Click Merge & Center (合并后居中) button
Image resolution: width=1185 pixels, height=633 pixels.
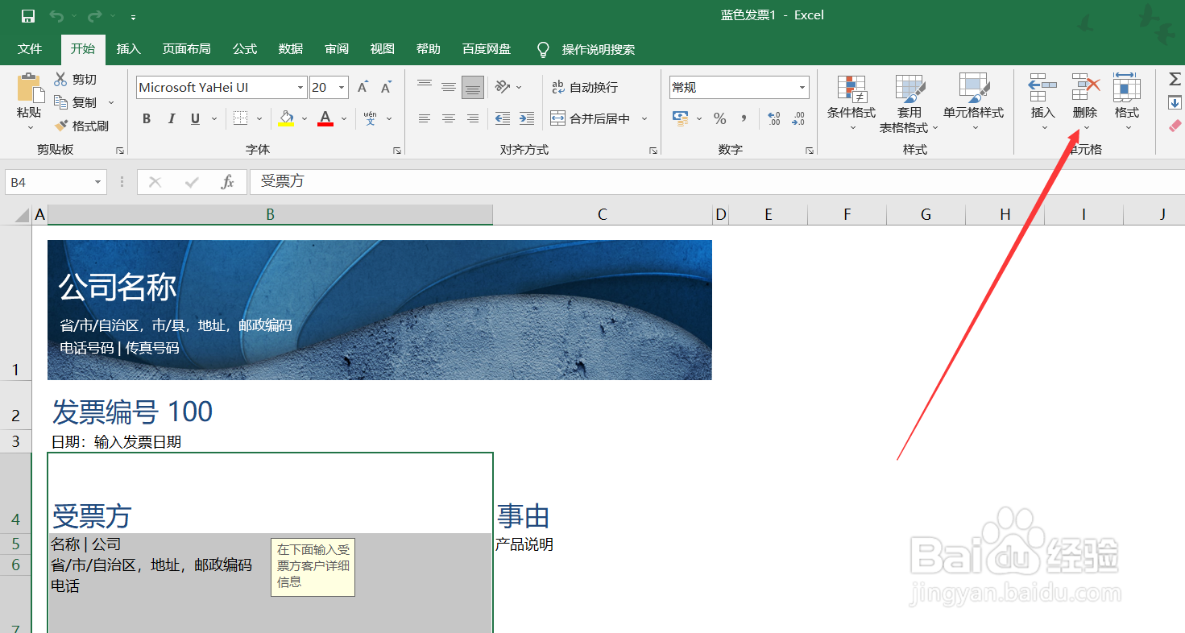point(590,118)
